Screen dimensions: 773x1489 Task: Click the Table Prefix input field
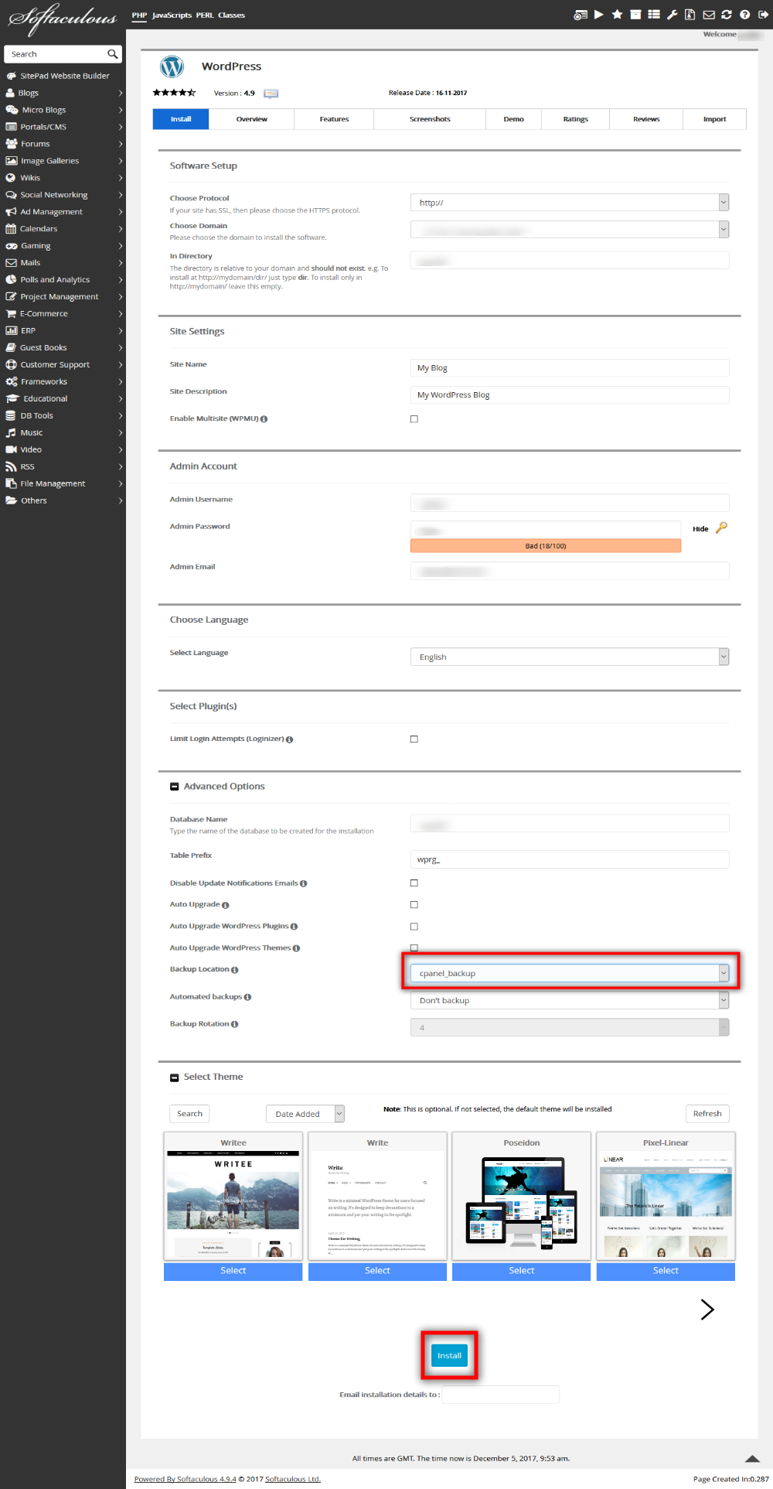click(x=570, y=859)
